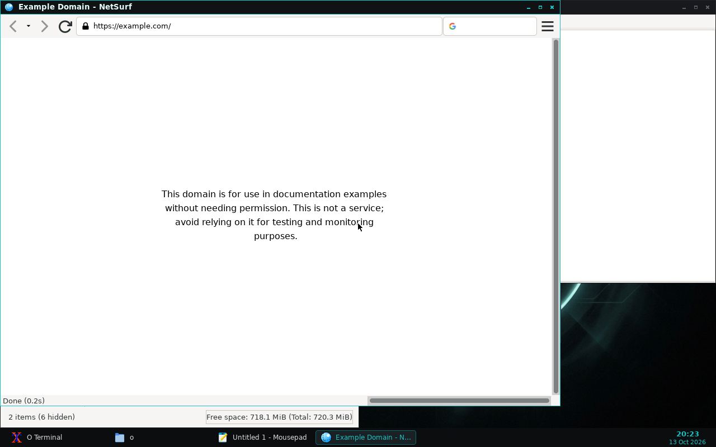Minimize the background window on the right

coord(684,7)
